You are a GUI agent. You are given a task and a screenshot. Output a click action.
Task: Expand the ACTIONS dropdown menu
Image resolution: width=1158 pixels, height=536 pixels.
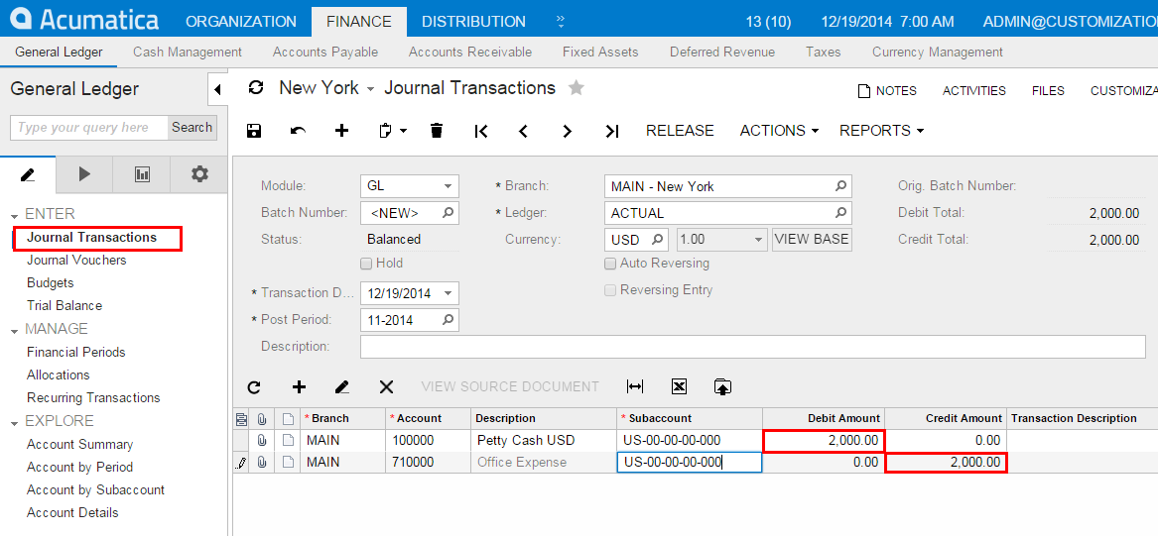coord(779,131)
